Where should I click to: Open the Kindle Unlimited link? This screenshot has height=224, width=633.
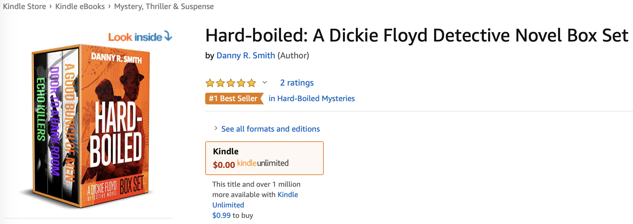tap(255, 200)
